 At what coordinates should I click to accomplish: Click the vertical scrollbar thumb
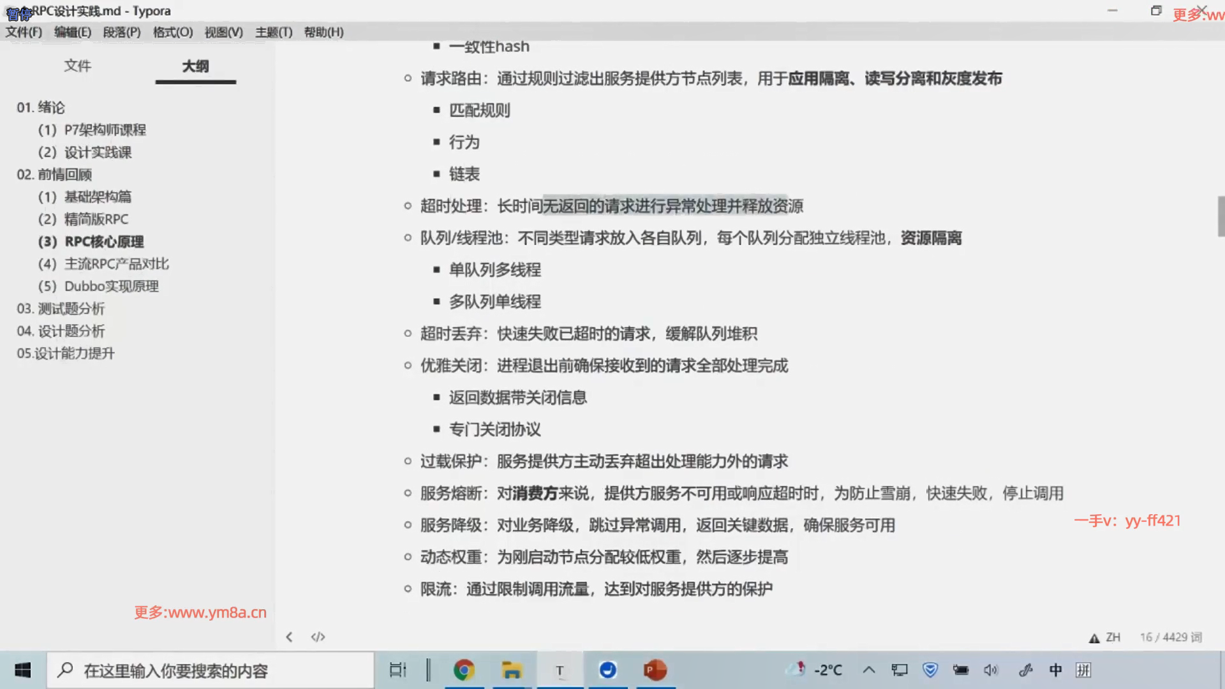1221,217
